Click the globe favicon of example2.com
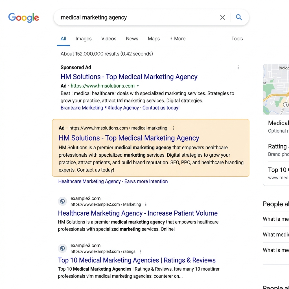Image resolution: width=289 pixels, height=289 pixels. point(62,201)
